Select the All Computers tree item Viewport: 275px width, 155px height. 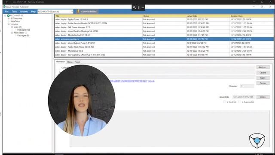[16, 18]
